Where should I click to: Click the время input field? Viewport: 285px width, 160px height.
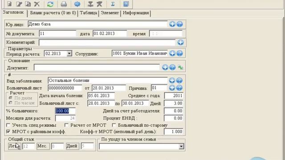pyautogui.click(x=166, y=34)
